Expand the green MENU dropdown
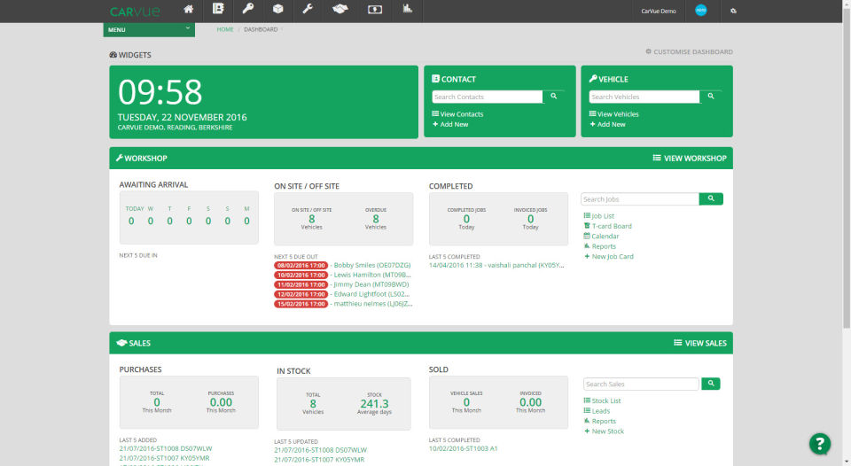This screenshot has width=851, height=466. (148, 29)
